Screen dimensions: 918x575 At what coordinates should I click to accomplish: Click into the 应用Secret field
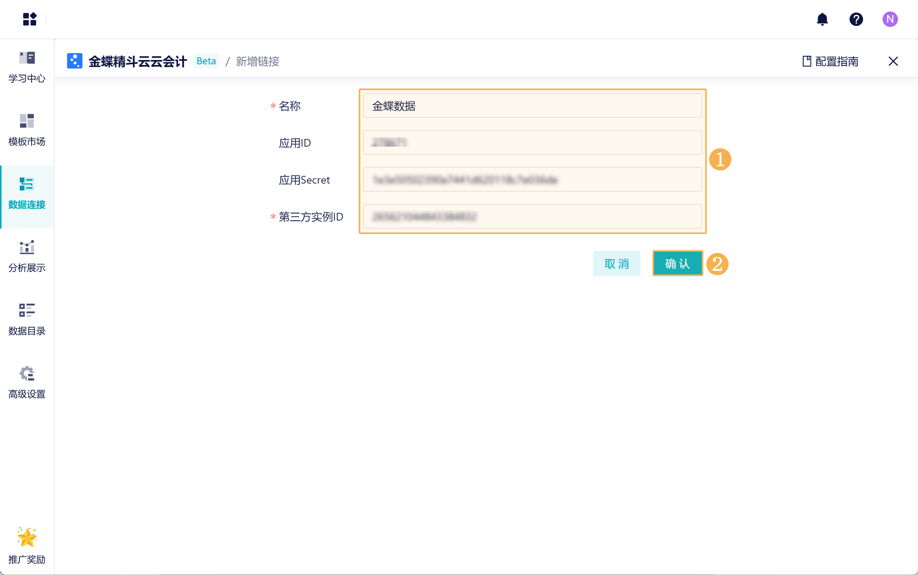pyautogui.click(x=532, y=180)
